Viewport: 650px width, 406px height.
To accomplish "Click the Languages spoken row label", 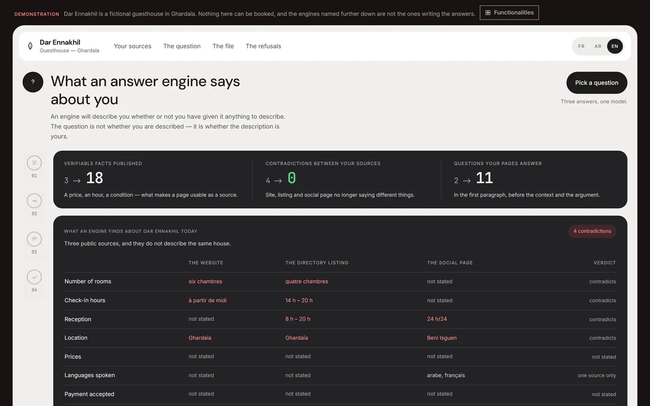I will point(90,376).
